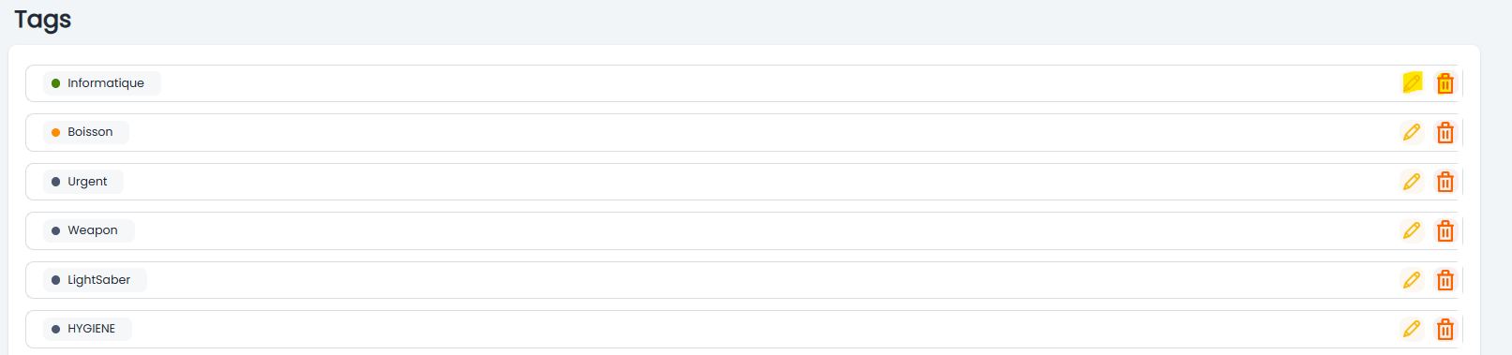Delete the Informatique tag
The height and width of the screenshot is (355, 1512).
pyautogui.click(x=1445, y=83)
